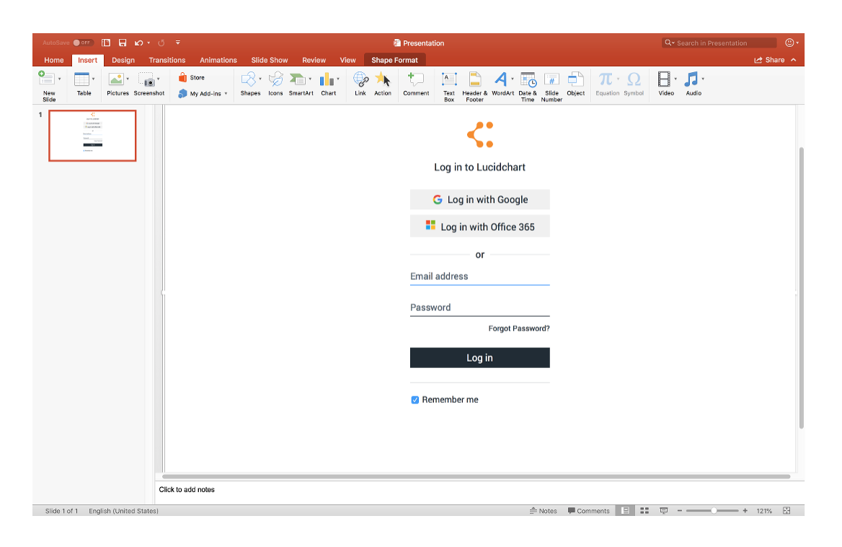The height and width of the screenshot is (547, 842).
Task: Click the Action star icon
Action: pyautogui.click(x=382, y=79)
